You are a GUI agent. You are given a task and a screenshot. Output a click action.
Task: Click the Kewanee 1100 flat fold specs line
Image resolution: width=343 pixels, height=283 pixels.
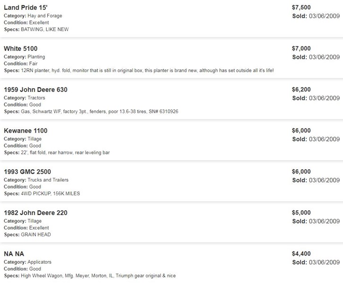tap(64, 152)
